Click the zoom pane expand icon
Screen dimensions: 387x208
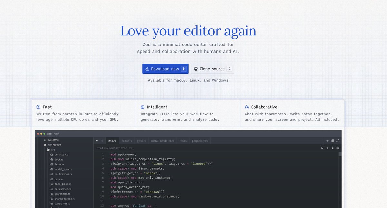tap(338, 141)
